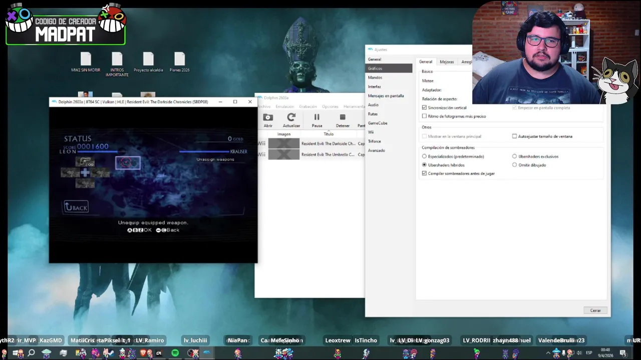641x360 pixels.
Task: Show hidden system tray icons
Action: click(549, 353)
